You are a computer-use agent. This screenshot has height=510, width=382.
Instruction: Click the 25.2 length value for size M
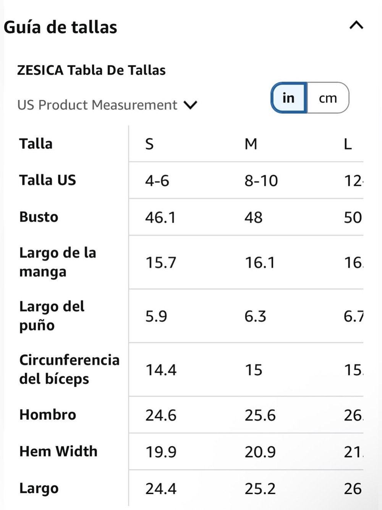pyautogui.click(x=260, y=489)
